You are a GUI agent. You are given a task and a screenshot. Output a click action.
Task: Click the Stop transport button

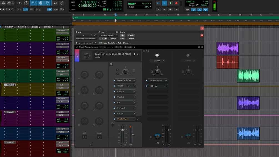tap(164, 3)
